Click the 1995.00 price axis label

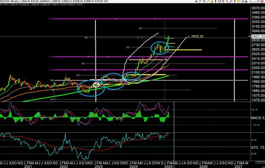point(258,77)
